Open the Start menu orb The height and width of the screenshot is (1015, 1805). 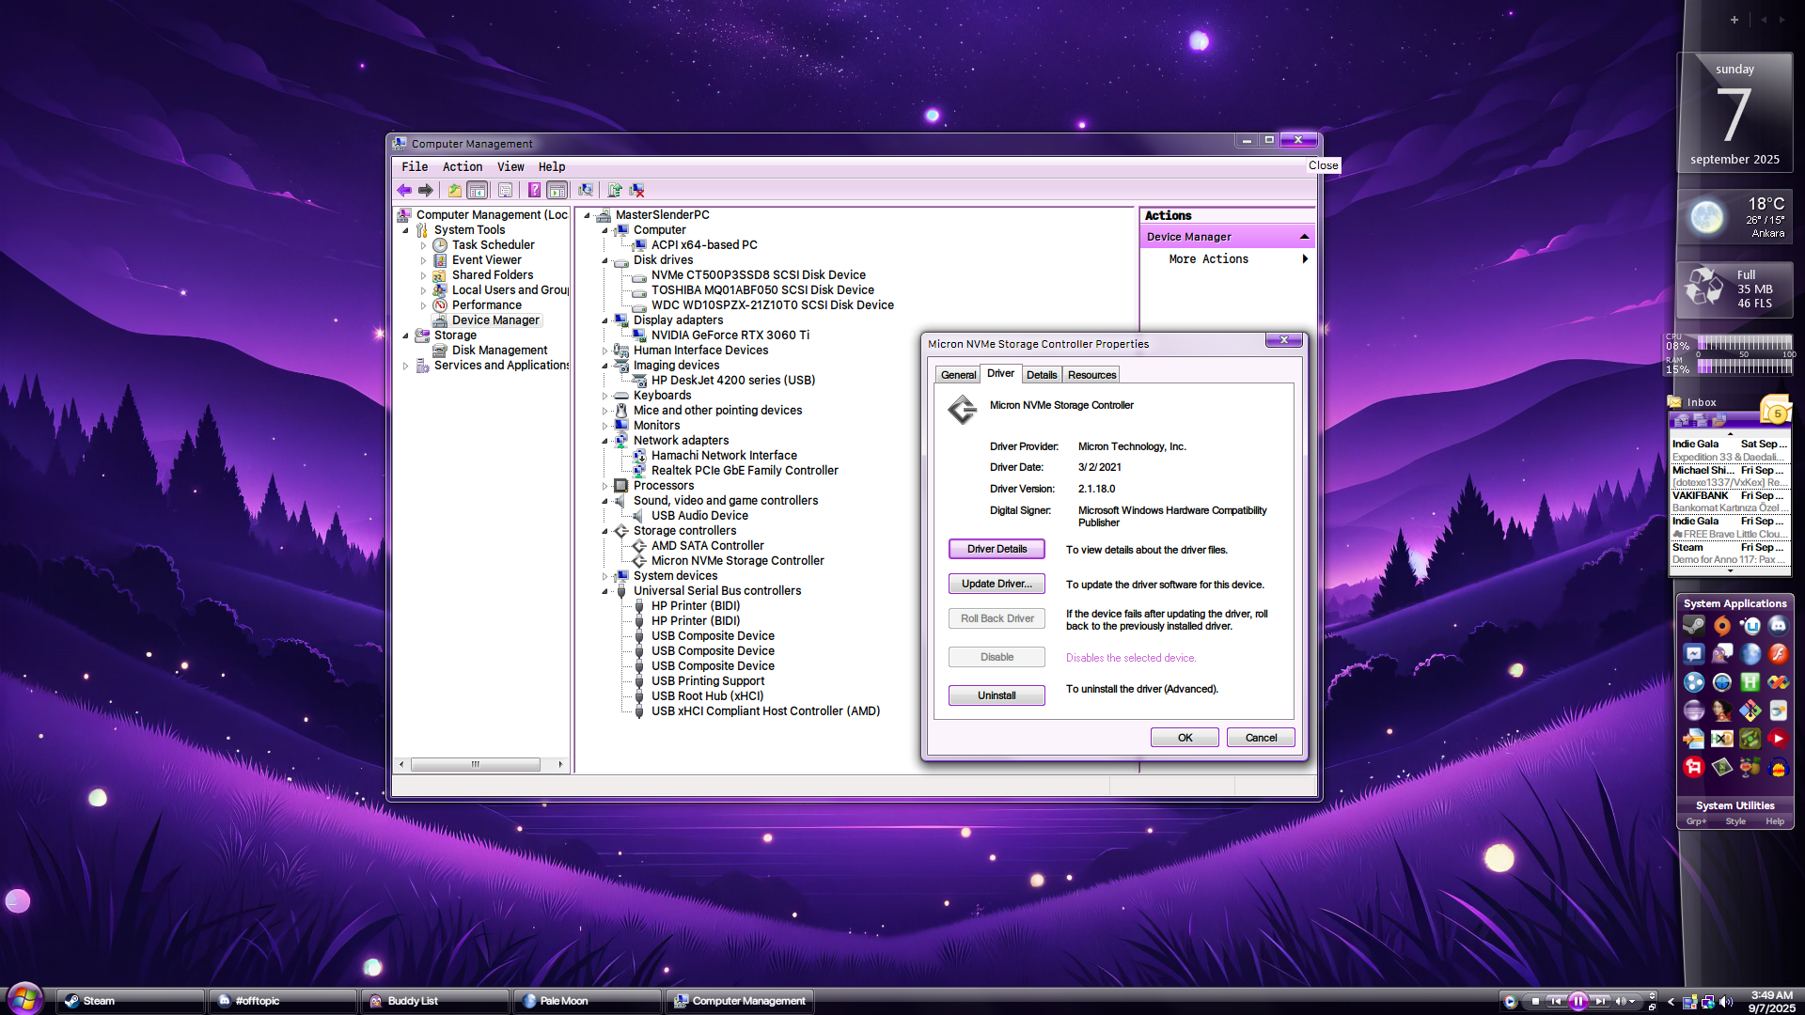click(x=25, y=999)
